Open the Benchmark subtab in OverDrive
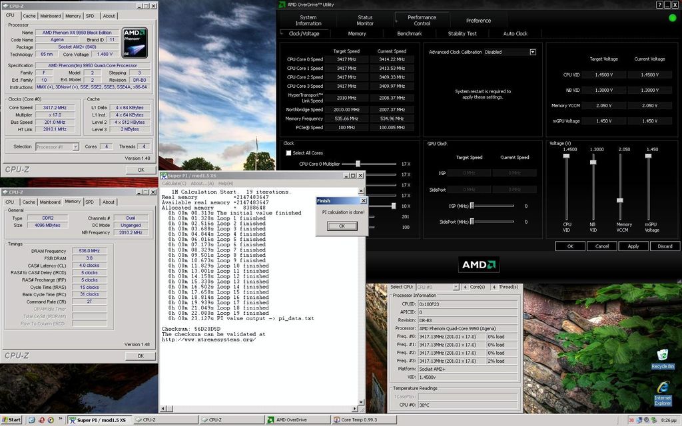This screenshot has height=426, width=682. [x=410, y=33]
